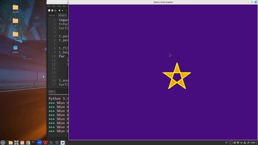Click the music note tray icon
The width and height of the screenshot is (258, 145).
(248, 143)
